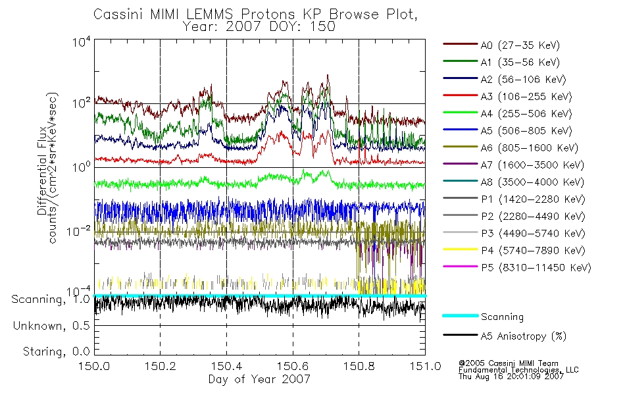Click the dark gray P1 legend line
Image resolution: width=625 pixels, height=395 pixels.
(460, 198)
